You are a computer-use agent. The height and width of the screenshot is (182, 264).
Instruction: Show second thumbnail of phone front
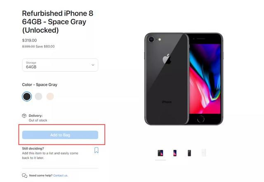pos(175,153)
